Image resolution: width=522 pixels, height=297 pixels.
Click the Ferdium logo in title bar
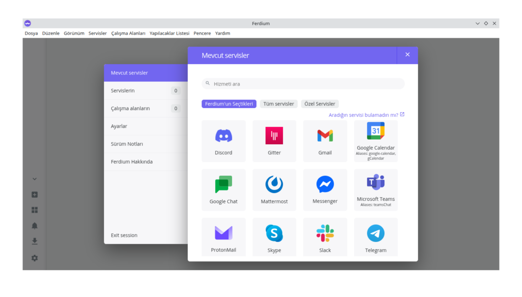[x=28, y=23]
